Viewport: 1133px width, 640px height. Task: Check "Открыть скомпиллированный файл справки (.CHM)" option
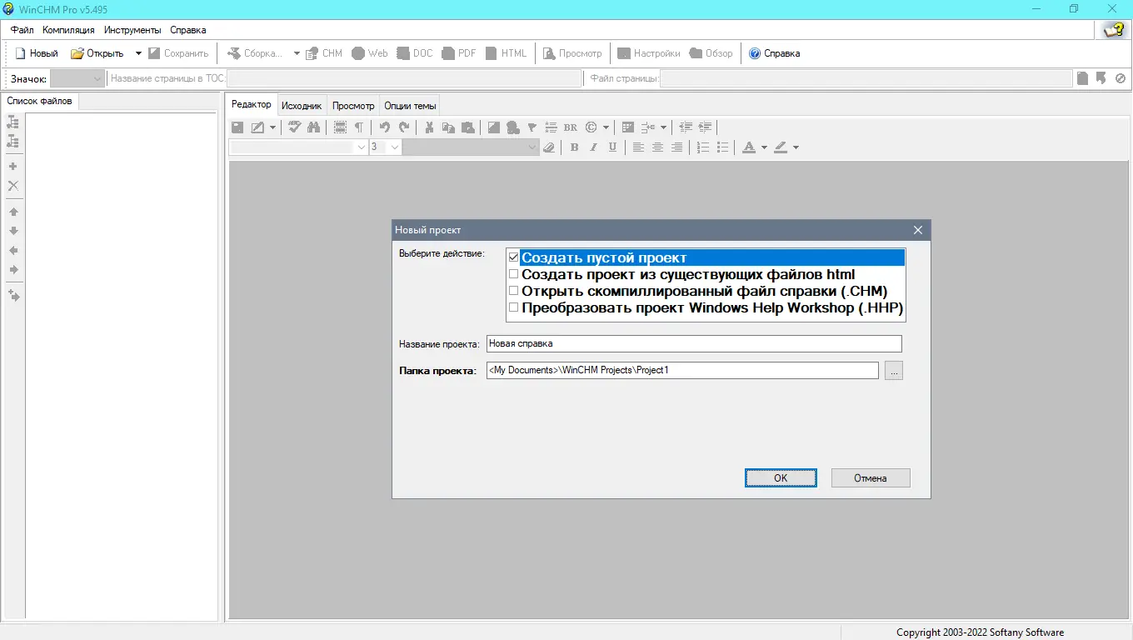[x=513, y=291]
